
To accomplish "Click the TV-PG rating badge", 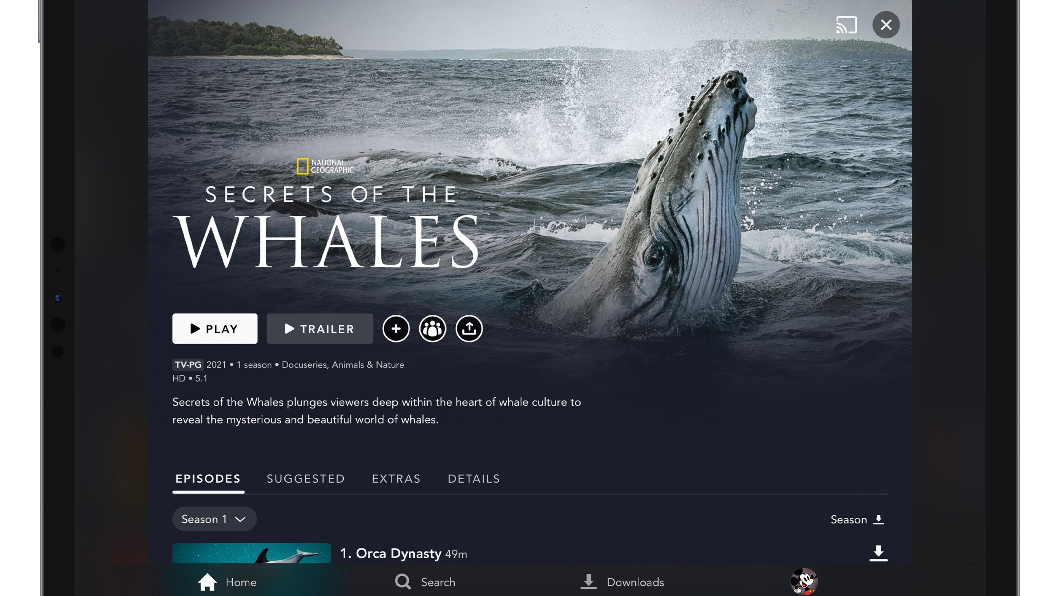I will pos(188,365).
